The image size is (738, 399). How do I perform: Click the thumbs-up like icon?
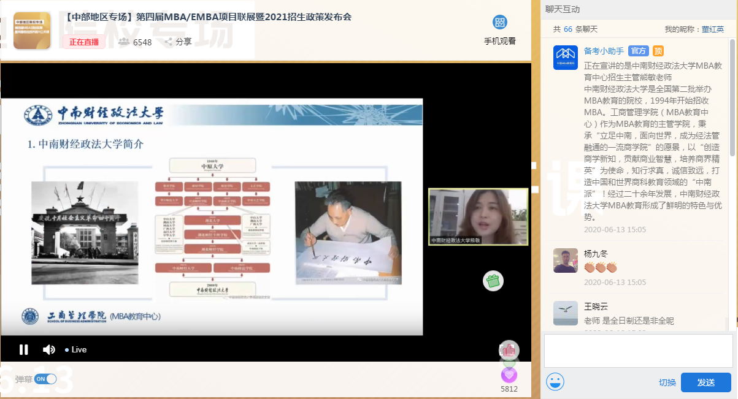point(509,350)
